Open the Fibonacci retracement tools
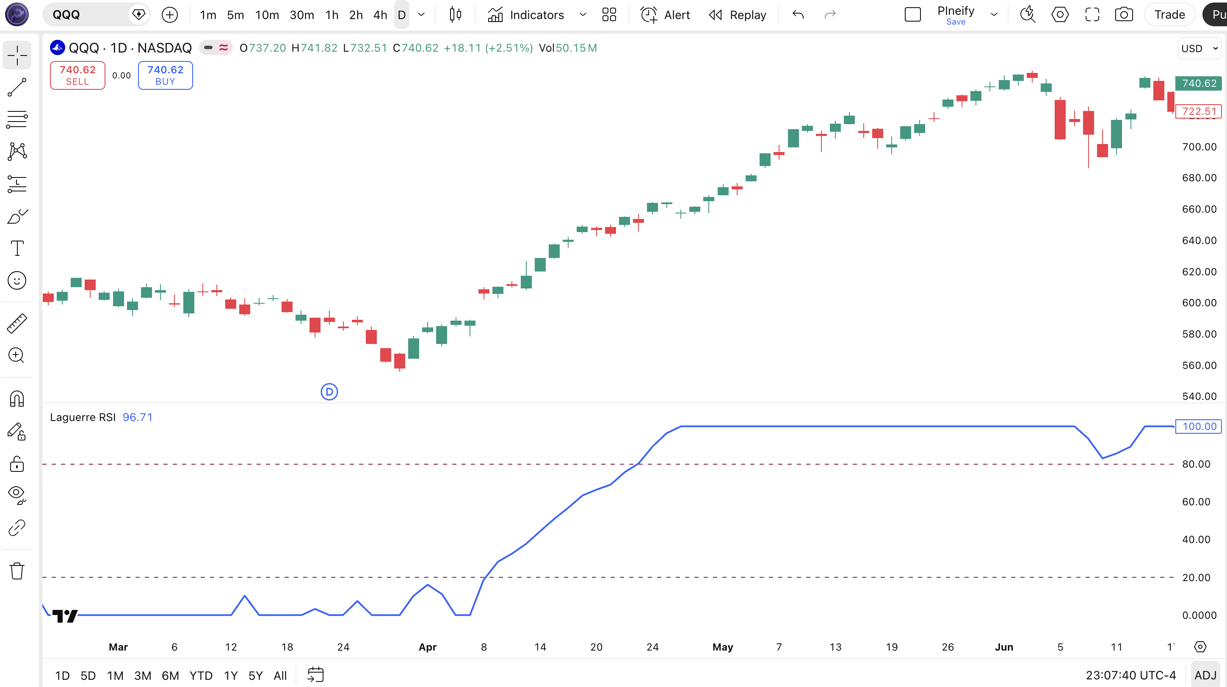The width and height of the screenshot is (1227, 687). 17,119
